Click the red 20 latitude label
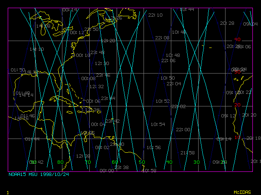 coord(237,105)
